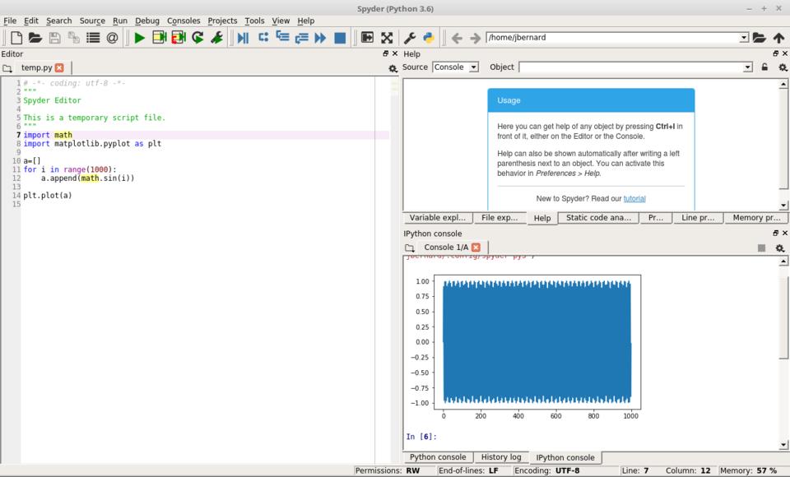The height and width of the screenshot is (477, 790).
Task: Go to the parent directory with the up arrow
Action: (778, 38)
